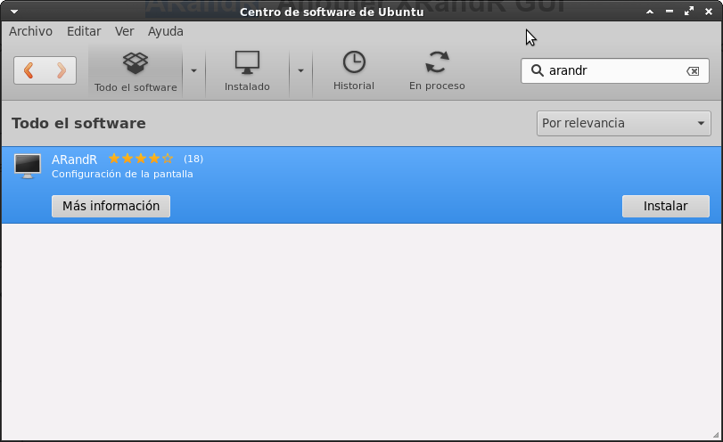This screenshot has height=442, width=723.
Task: Expand the Instalado dropdown arrow
Action: tap(300, 71)
